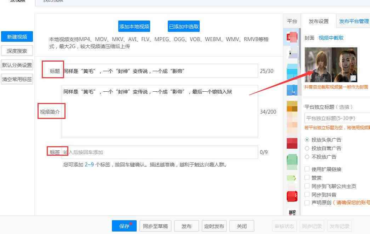
Task: Click the 新建视频 sidebar button
Action: click(x=17, y=37)
